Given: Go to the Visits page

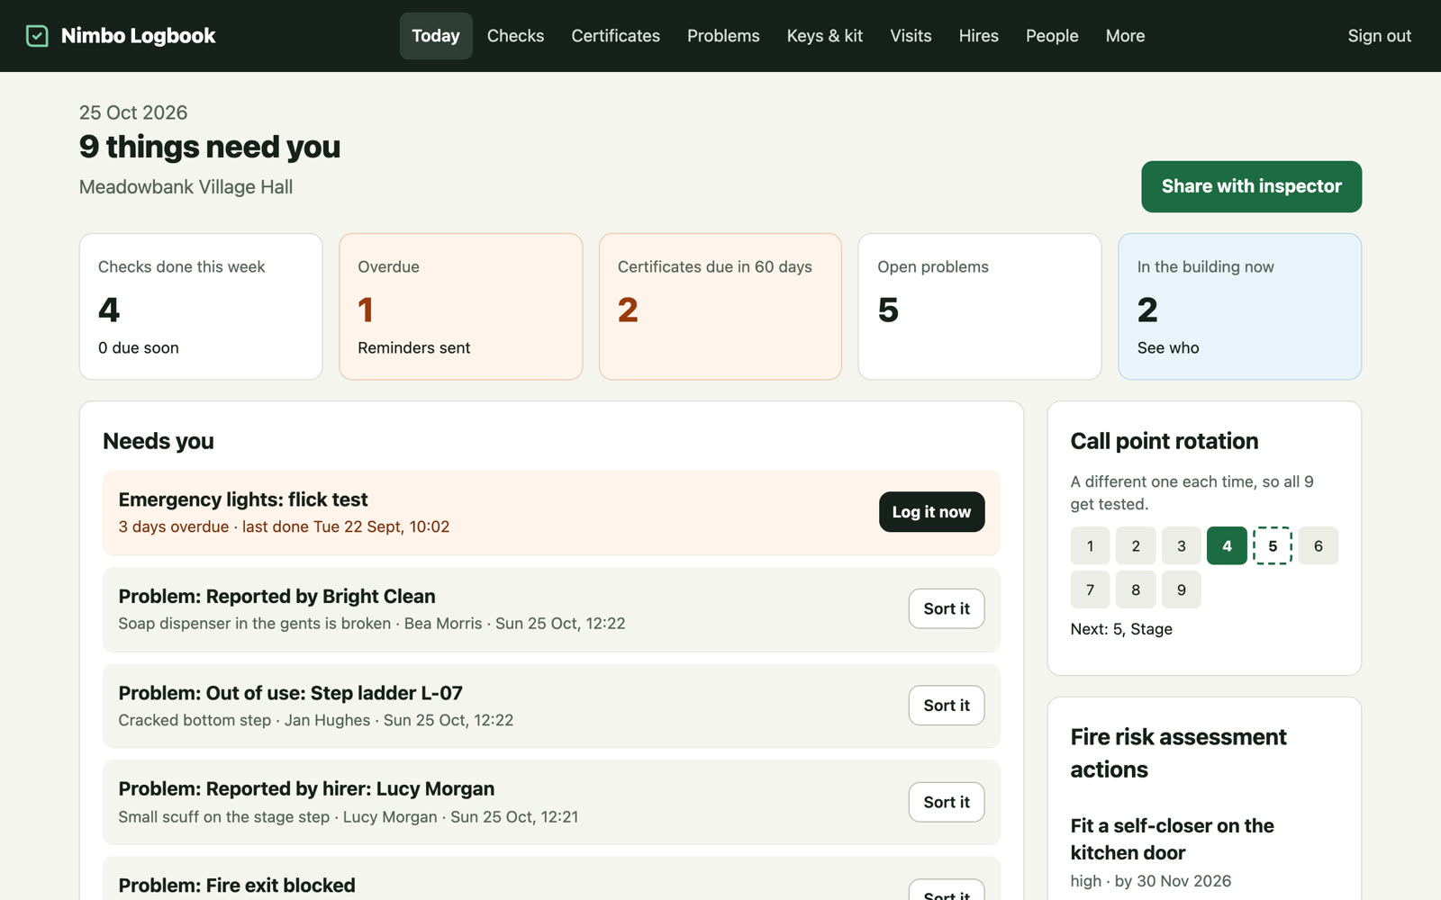Looking at the screenshot, I should 911,36.
